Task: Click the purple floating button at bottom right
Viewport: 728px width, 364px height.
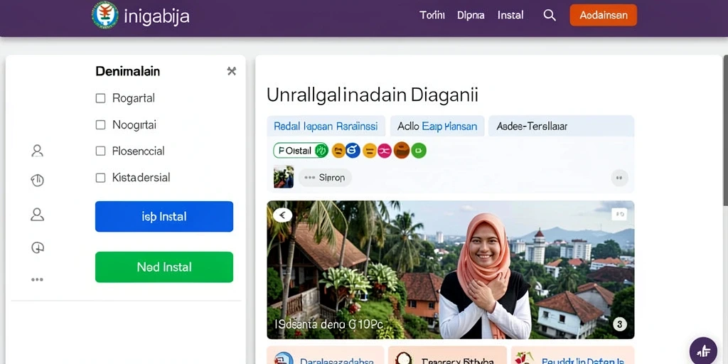Action: 703,350
